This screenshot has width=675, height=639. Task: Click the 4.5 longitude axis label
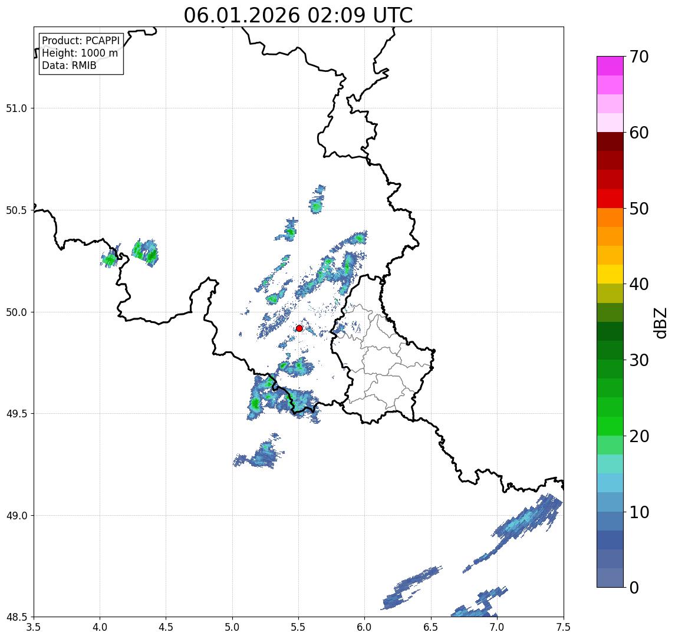tap(166, 627)
